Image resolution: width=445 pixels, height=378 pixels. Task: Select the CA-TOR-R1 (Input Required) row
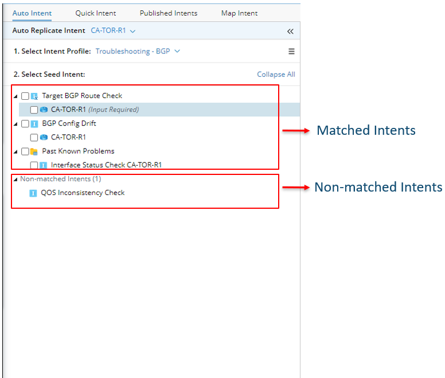95,110
